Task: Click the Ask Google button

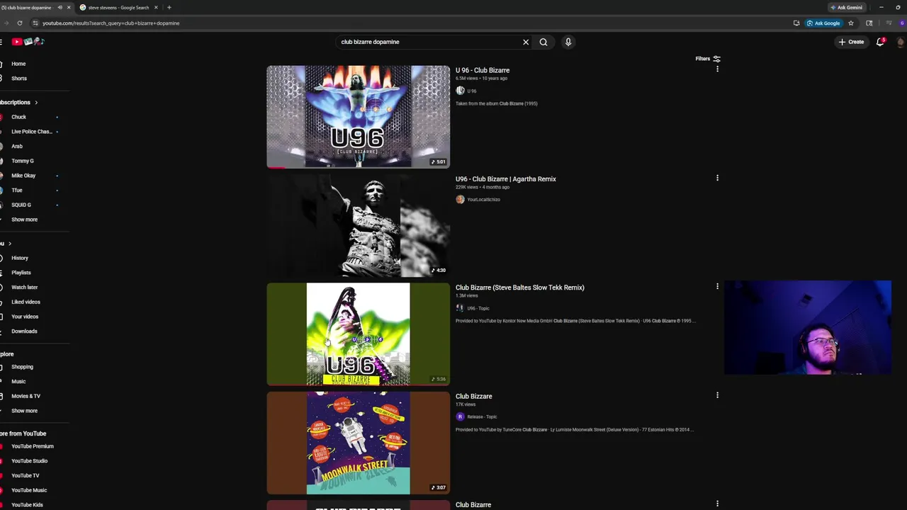Action: pyautogui.click(x=823, y=23)
